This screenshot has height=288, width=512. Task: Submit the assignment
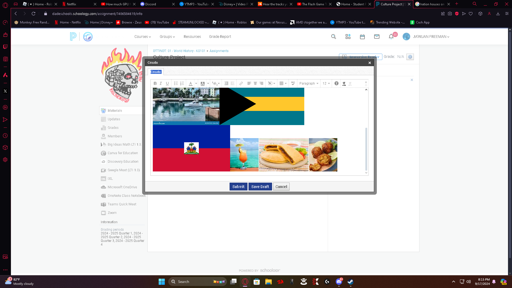[238, 187]
